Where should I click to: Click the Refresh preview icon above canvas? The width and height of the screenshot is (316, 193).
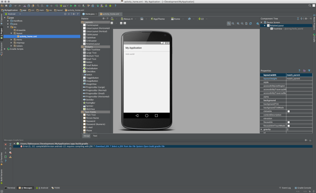[x=250, y=24]
